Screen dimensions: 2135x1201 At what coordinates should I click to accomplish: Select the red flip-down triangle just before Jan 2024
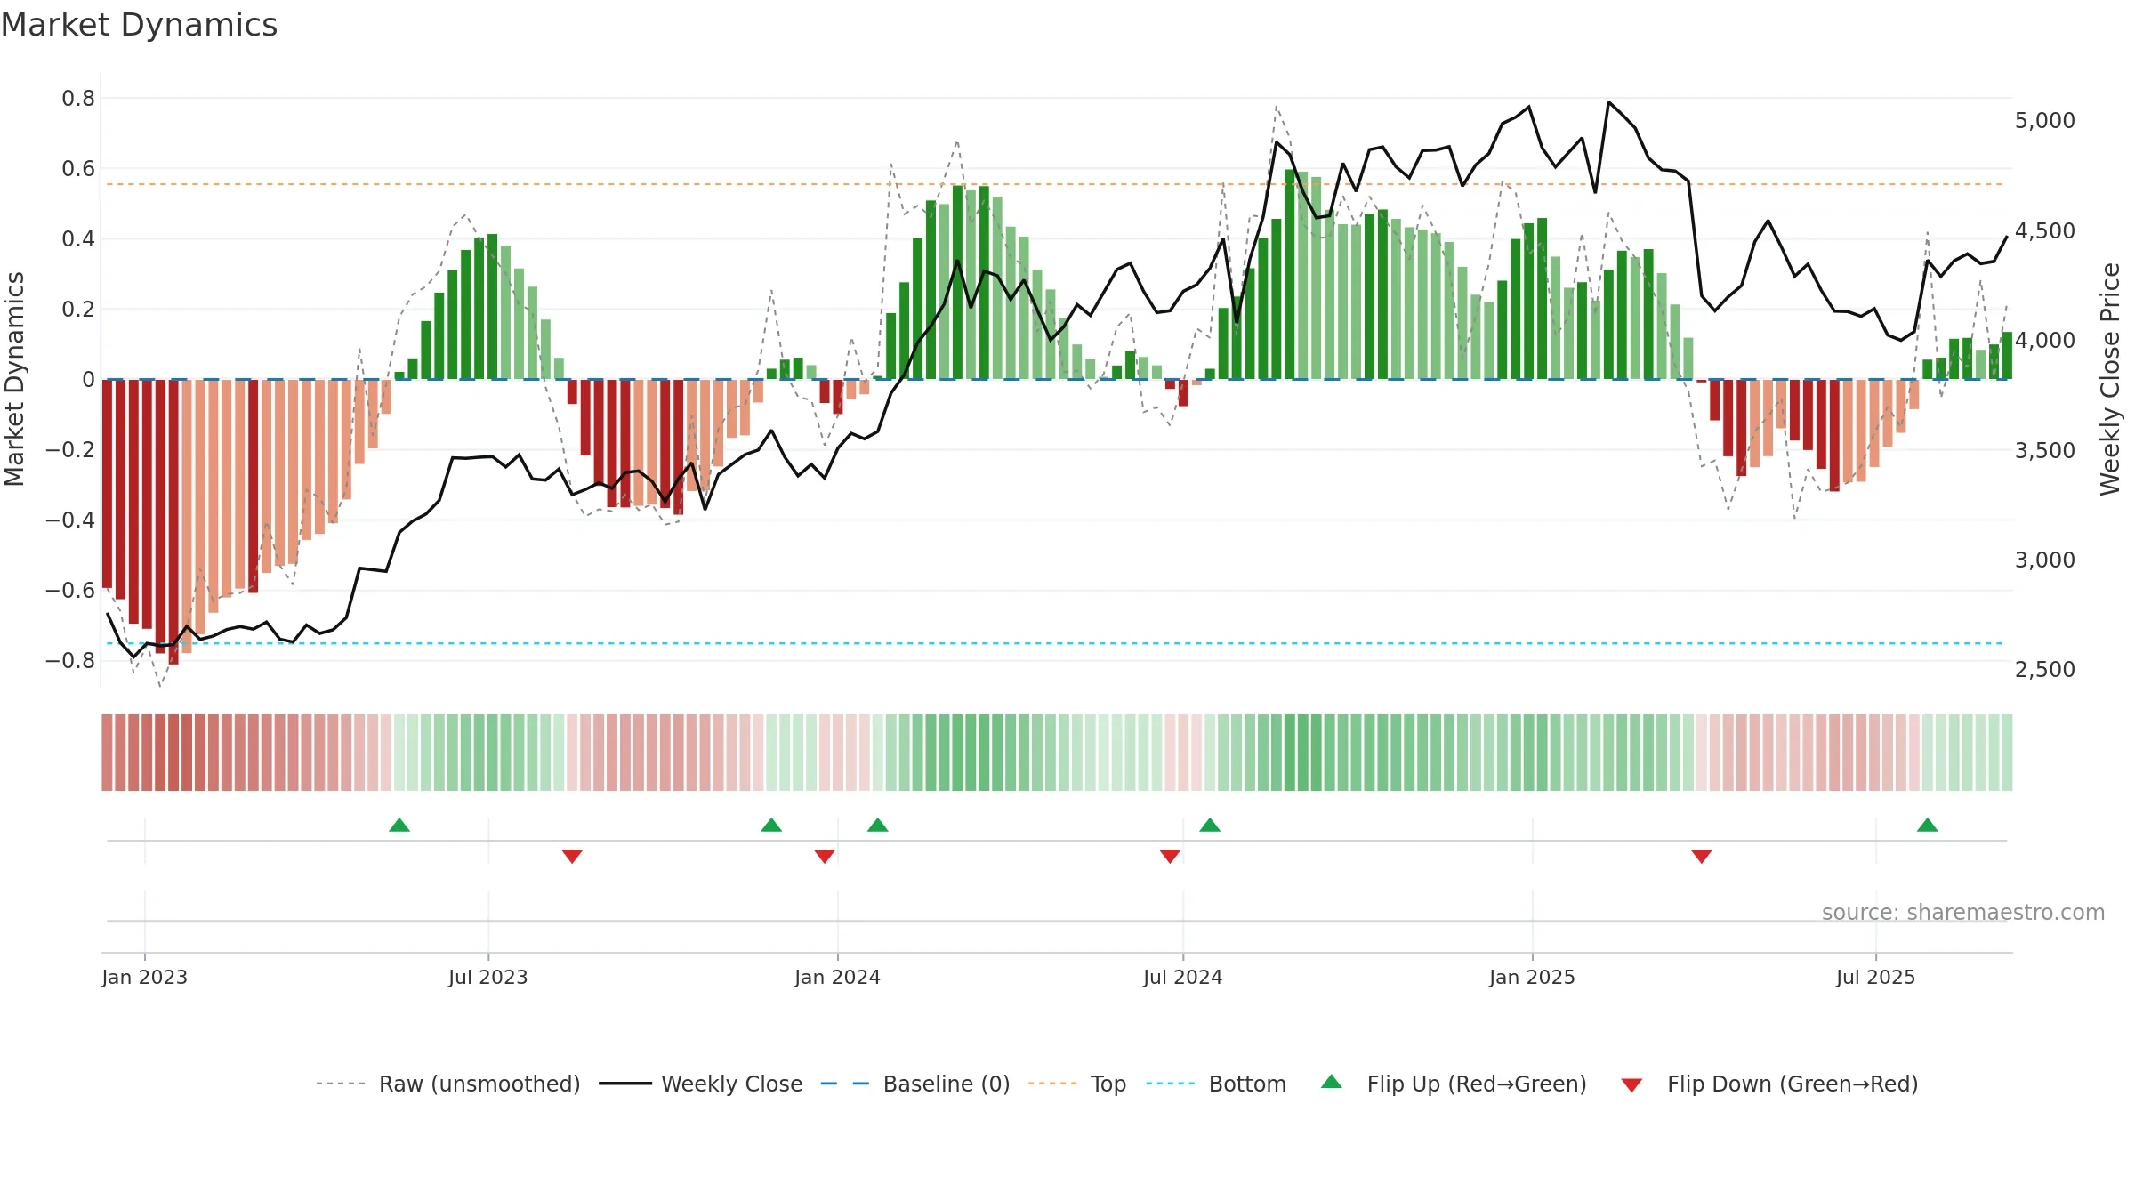825,857
